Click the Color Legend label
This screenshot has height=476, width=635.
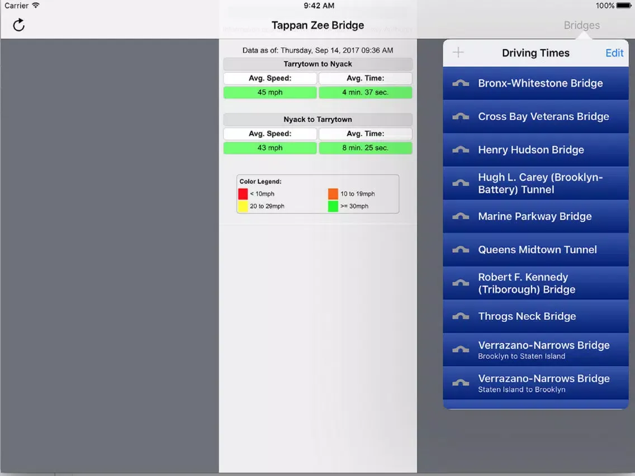260,182
